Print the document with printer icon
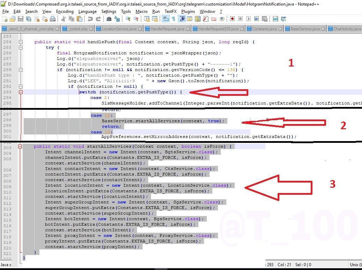The height and width of the screenshot is (270, 362). tap(53, 19)
